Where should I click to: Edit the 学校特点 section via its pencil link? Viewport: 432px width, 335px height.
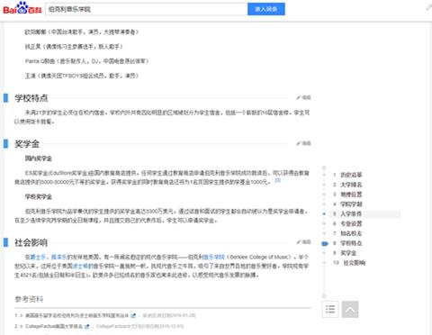pyautogui.click(x=303, y=97)
